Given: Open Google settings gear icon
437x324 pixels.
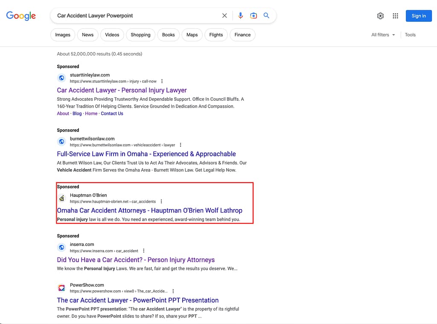Looking at the screenshot, I should (x=380, y=16).
